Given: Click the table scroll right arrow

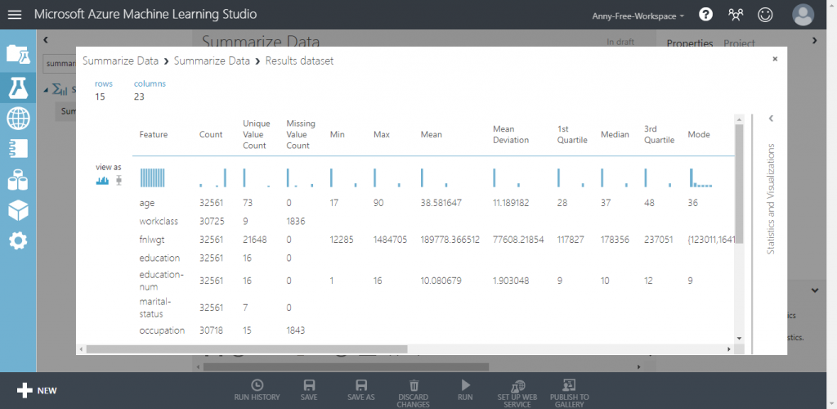Looking at the screenshot, I should click(x=729, y=349).
